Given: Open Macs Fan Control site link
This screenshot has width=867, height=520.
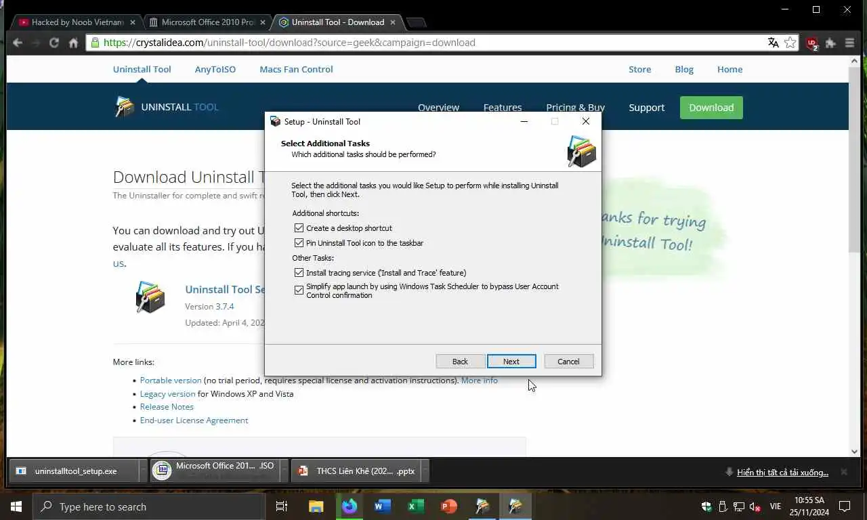Looking at the screenshot, I should (x=296, y=69).
